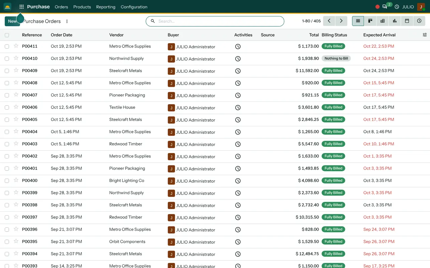Switch to pivot table view
Viewport: 430px width, 268px height.
pyautogui.click(x=382, y=21)
